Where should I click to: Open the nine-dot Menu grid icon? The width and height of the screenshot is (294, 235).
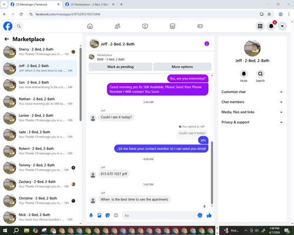[260, 26]
